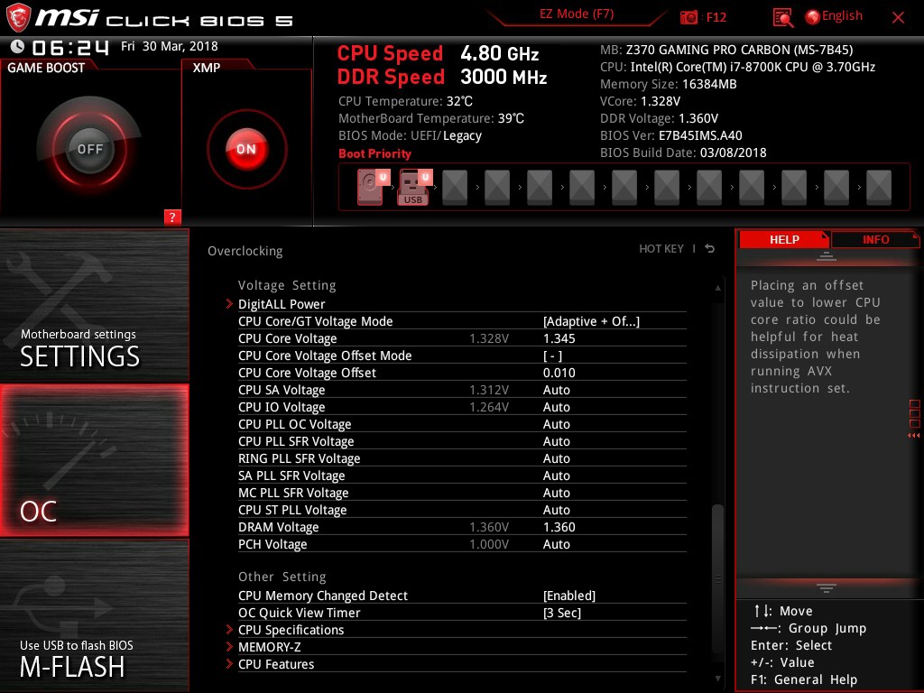Expand the MEMORY-Z submenu
Screen dimensions: 924x693
coord(269,647)
